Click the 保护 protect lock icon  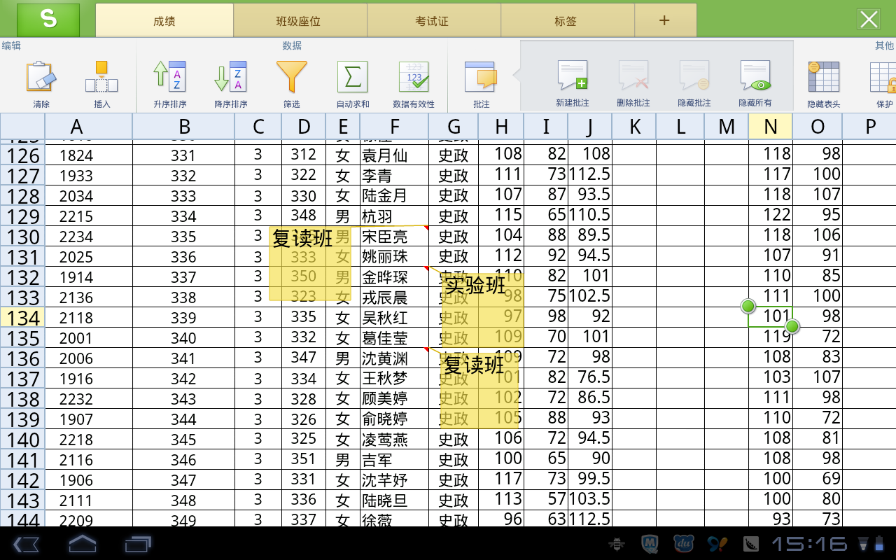tap(883, 77)
